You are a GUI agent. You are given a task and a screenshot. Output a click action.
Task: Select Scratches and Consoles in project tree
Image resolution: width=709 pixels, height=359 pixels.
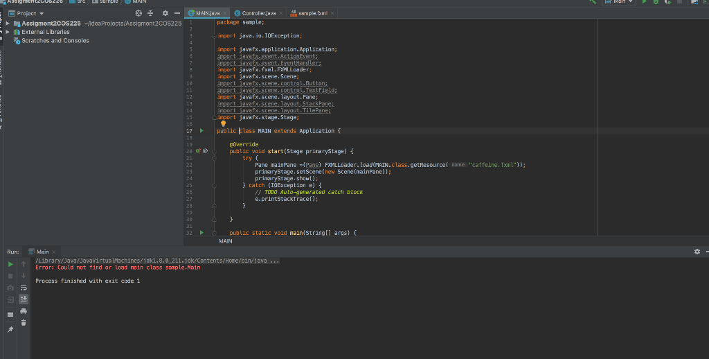(55, 41)
